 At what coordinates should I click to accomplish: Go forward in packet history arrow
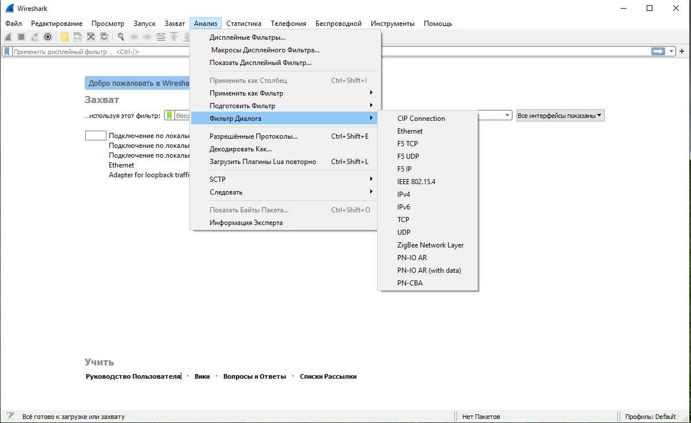(147, 37)
